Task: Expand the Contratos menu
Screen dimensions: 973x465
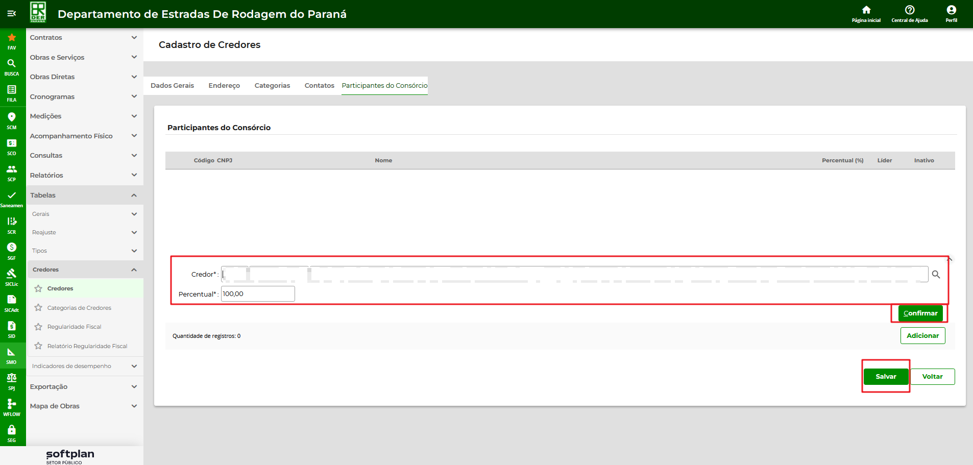Action: tap(84, 38)
